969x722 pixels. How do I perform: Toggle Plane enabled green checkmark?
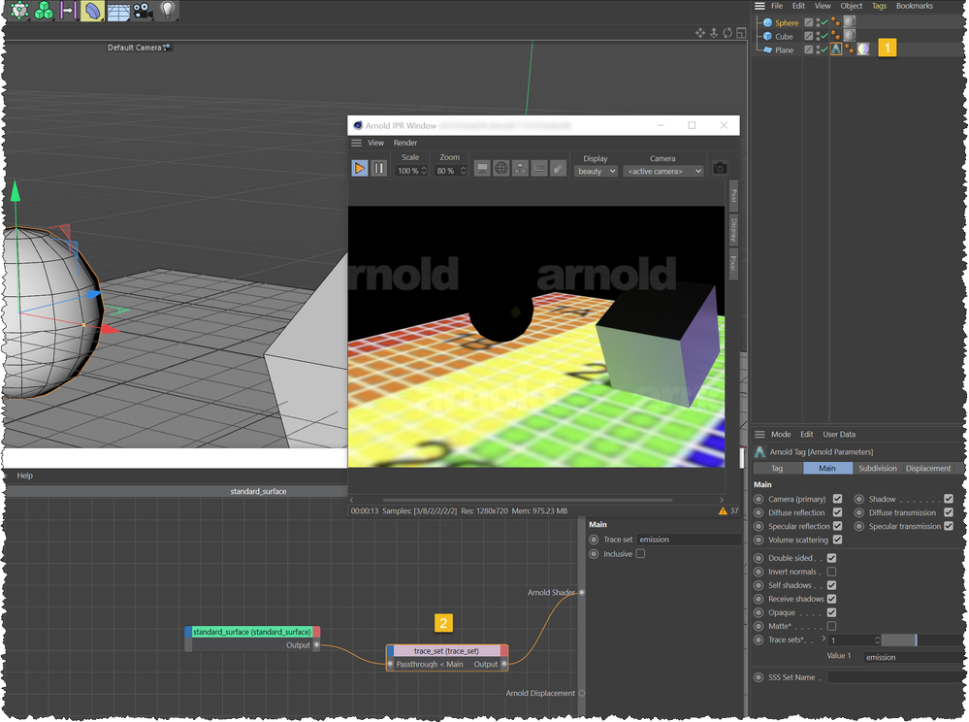pos(824,49)
